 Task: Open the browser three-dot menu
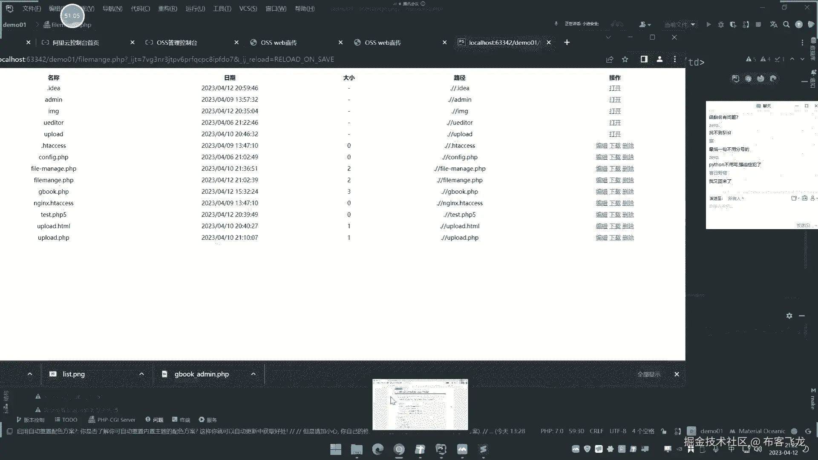pos(675,59)
